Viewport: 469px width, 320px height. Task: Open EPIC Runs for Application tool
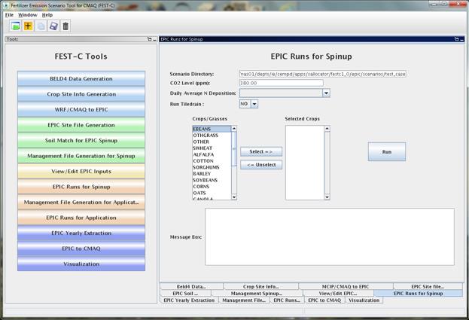(x=81, y=218)
